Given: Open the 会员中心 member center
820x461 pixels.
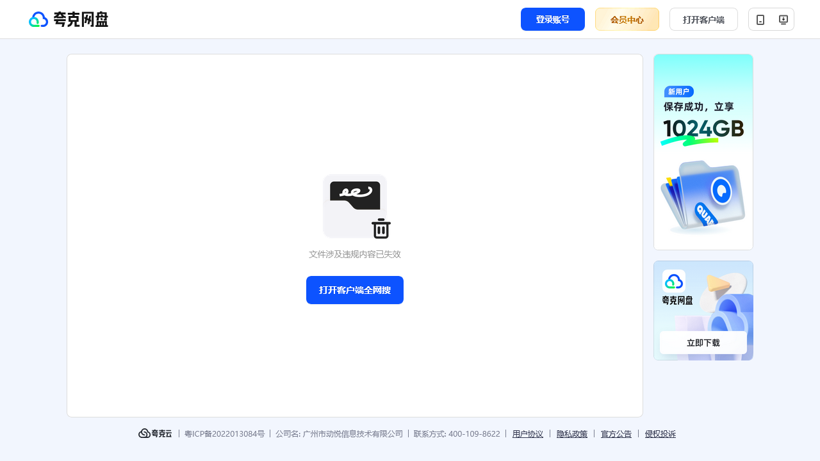Looking at the screenshot, I should tap(627, 19).
